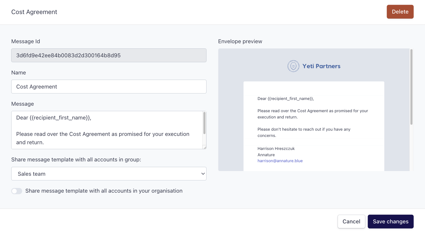
Task: Delete the Cost Agreement template
Action: [x=400, y=12]
